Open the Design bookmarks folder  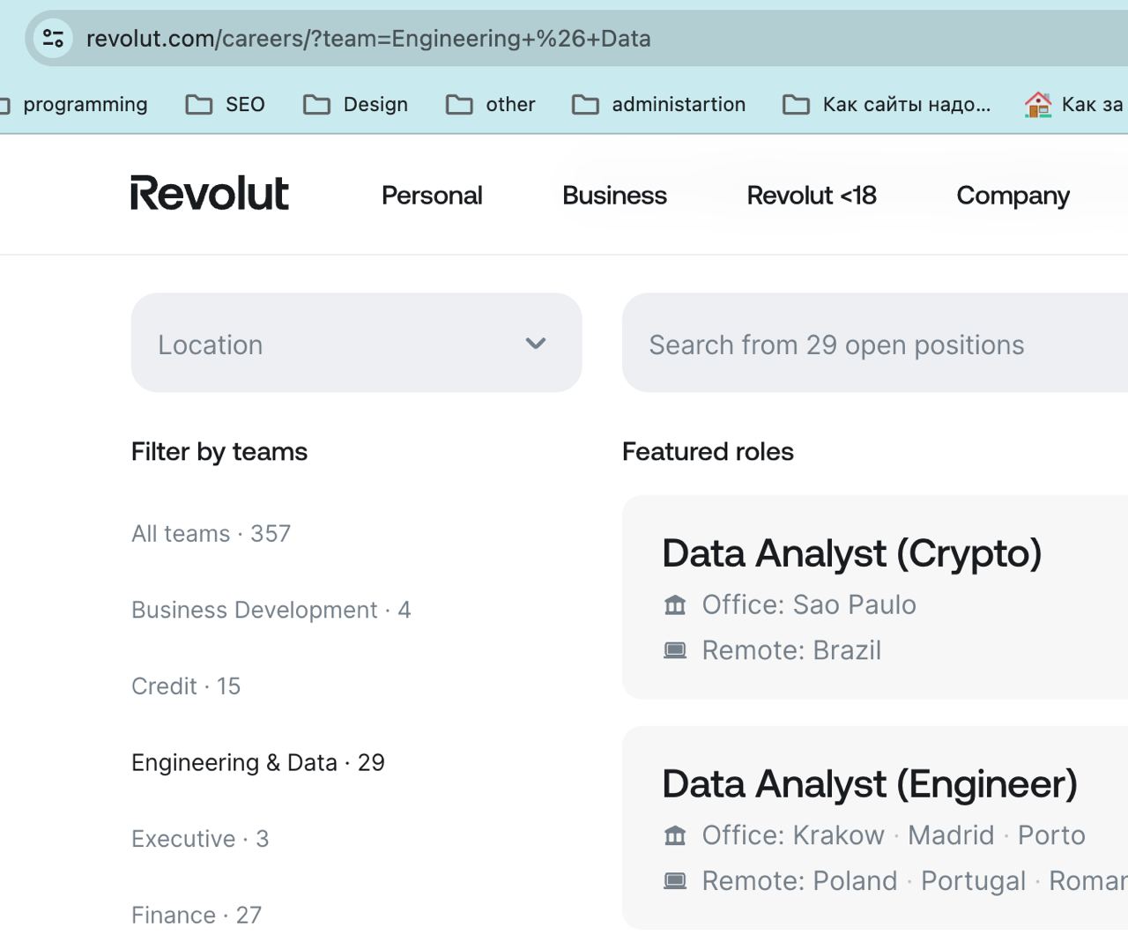(x=355, y=104)
